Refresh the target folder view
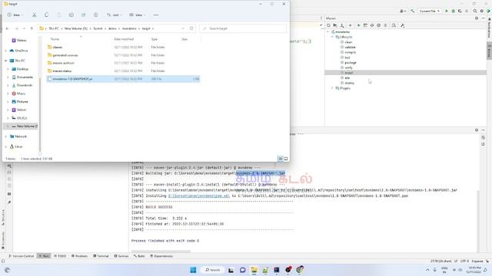This screenshot has width=492, height=276. [191, 28]
